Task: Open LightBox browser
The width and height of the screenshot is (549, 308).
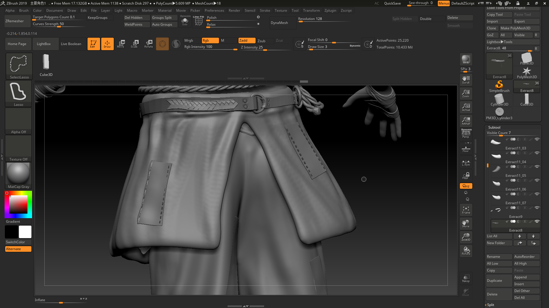Action: point(46,44)
